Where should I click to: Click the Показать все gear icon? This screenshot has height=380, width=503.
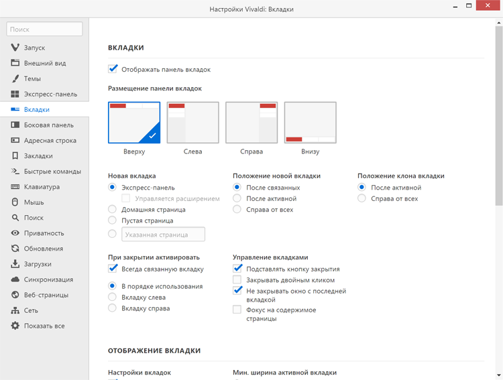[x=15, y=326]
